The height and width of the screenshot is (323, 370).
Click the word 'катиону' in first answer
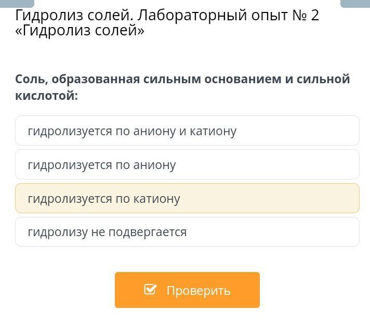point(213,131)
